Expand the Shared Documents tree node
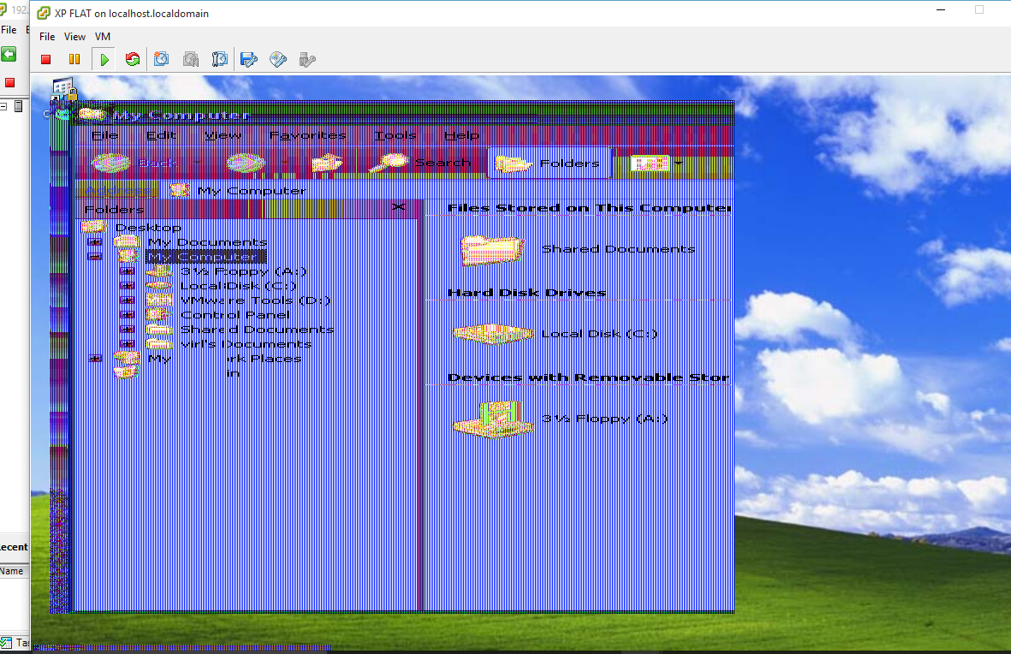The height and width of the screenshot is (654, 1011). point(127,330)
